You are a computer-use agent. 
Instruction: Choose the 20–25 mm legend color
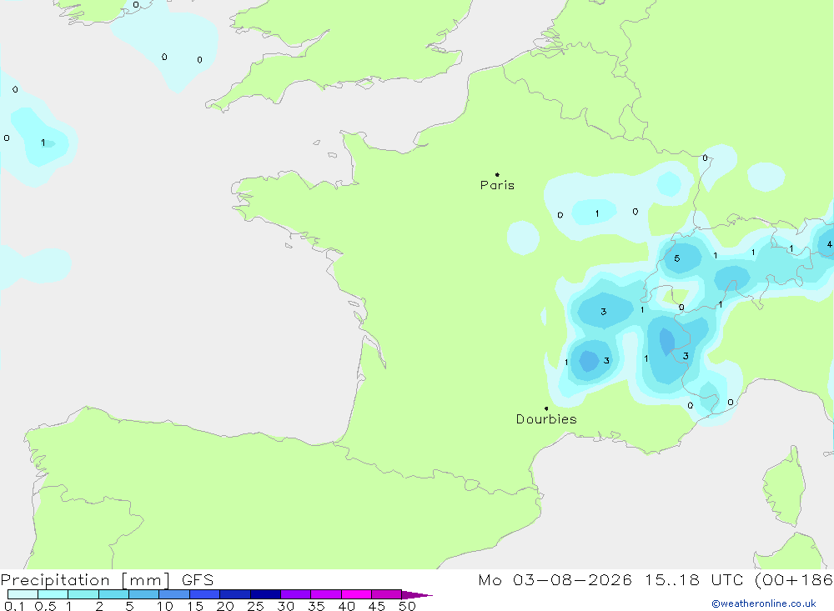pos(235,594)
